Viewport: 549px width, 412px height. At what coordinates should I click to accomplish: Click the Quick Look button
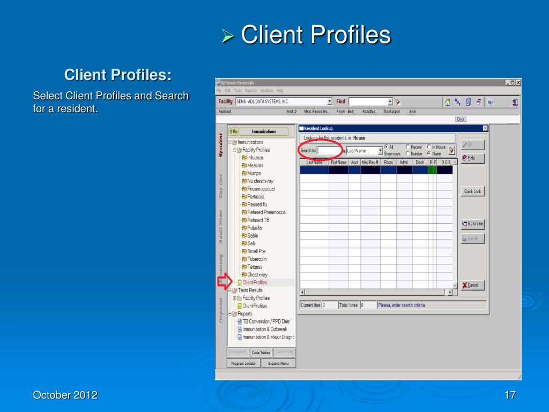472,192
